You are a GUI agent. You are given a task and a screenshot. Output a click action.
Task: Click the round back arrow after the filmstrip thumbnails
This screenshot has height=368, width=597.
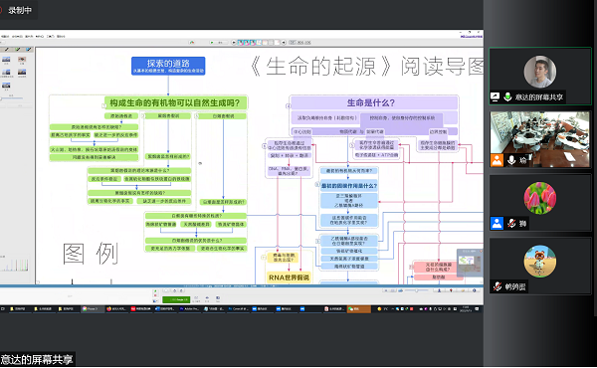click(x=284, y=42)
